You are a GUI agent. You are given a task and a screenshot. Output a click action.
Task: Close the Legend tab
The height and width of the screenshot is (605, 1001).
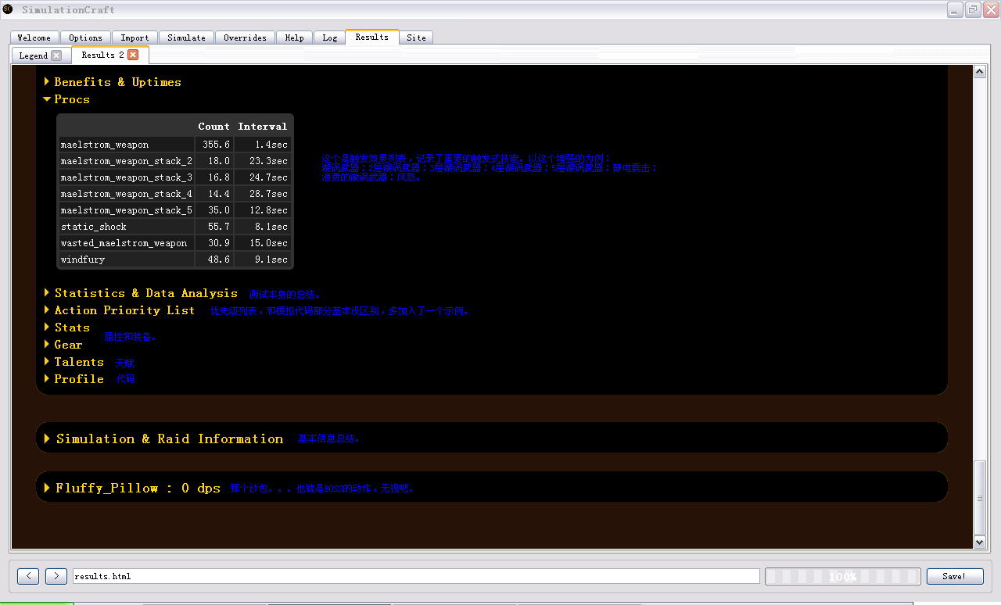point(56,55)
